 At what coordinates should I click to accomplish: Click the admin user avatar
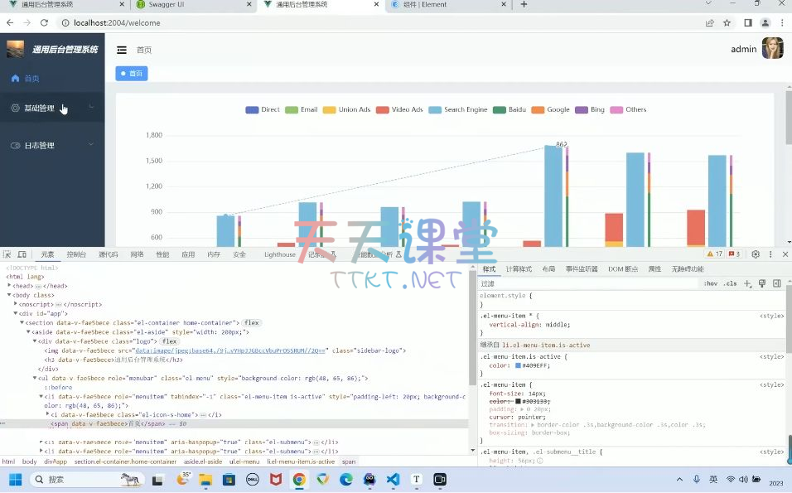click(x=772, y=49)
